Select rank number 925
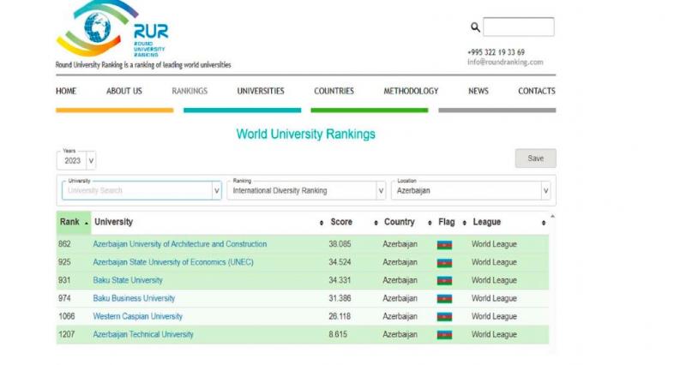 click(64, 262)
